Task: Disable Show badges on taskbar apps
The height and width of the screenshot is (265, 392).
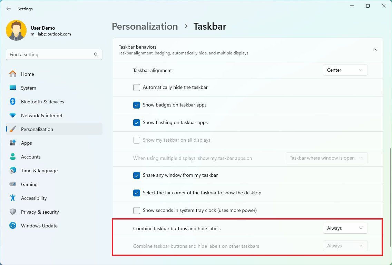Action: 136,105
